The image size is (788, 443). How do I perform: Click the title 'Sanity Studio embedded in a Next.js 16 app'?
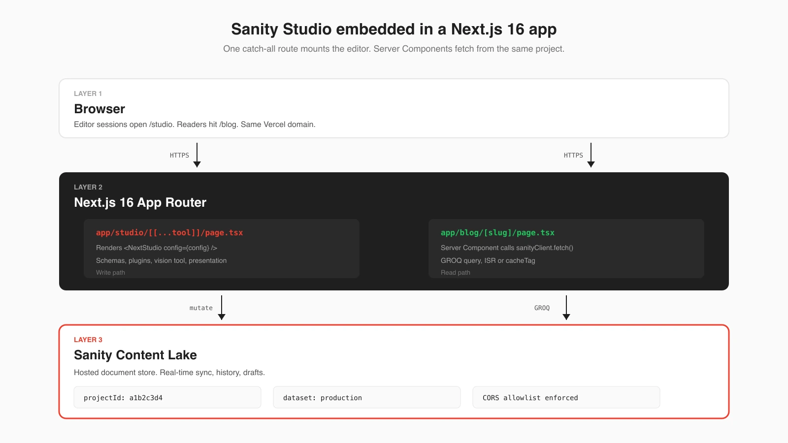(x=394, y=29)
